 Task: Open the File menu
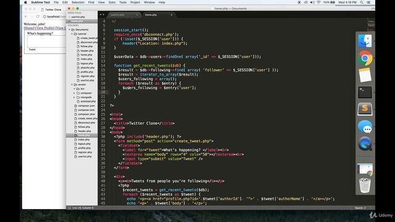point(56,2)
